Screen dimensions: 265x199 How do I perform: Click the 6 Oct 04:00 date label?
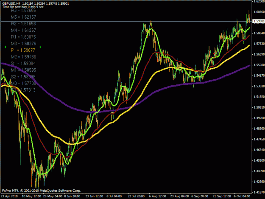(242, 196)
